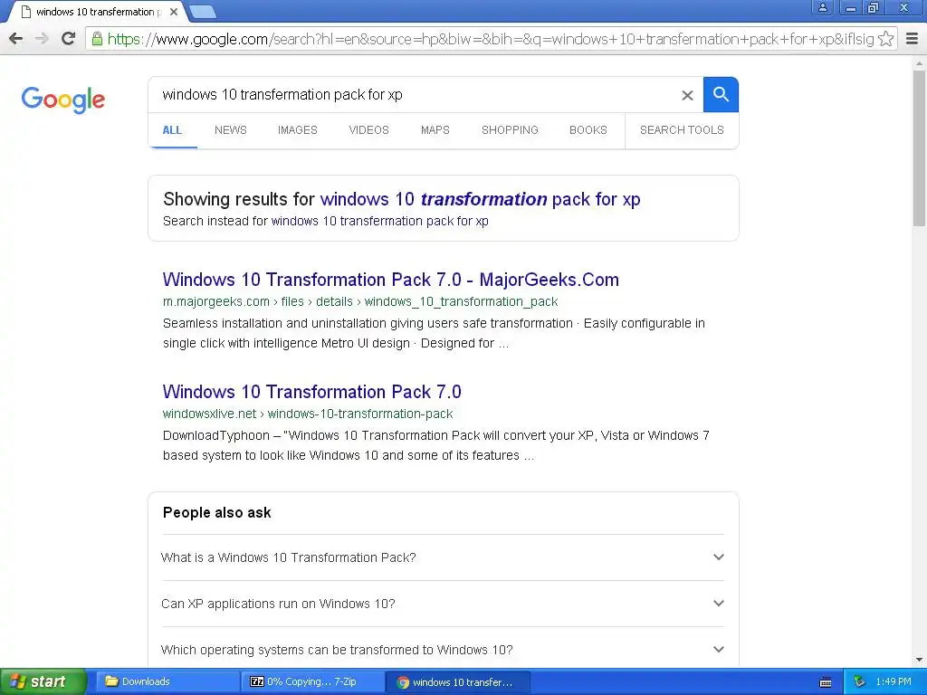Viewport: 927px width, 695px height.
Task: Click the 'People also ask' heading
Action: tap(217, 512)
